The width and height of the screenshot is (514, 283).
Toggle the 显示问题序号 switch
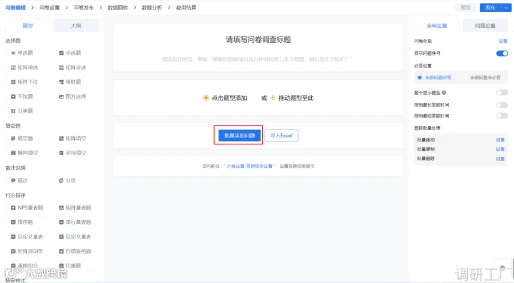502,54
